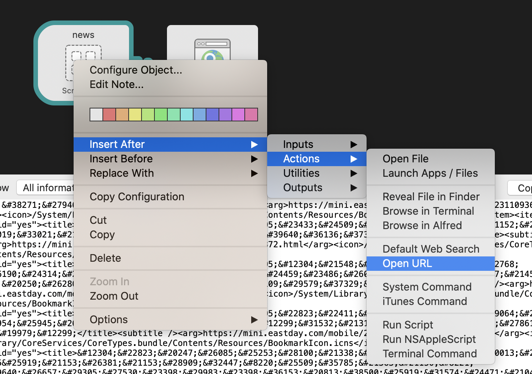Choose Open File action

tap(431, 159)
